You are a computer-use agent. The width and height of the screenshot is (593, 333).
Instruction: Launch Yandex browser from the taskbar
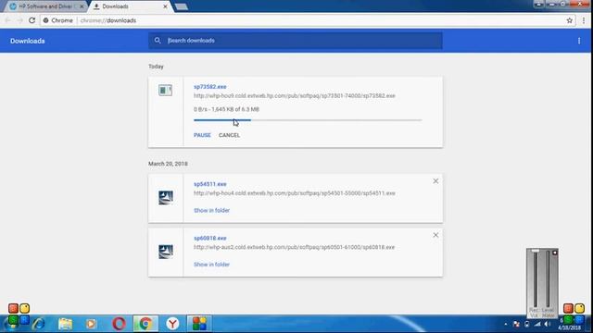click(172, 324)
